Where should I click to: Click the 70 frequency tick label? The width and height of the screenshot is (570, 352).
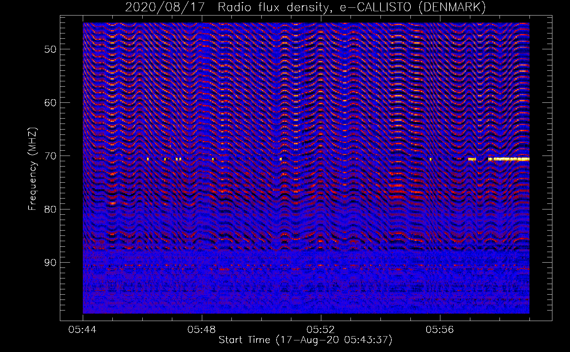(50, 156)
